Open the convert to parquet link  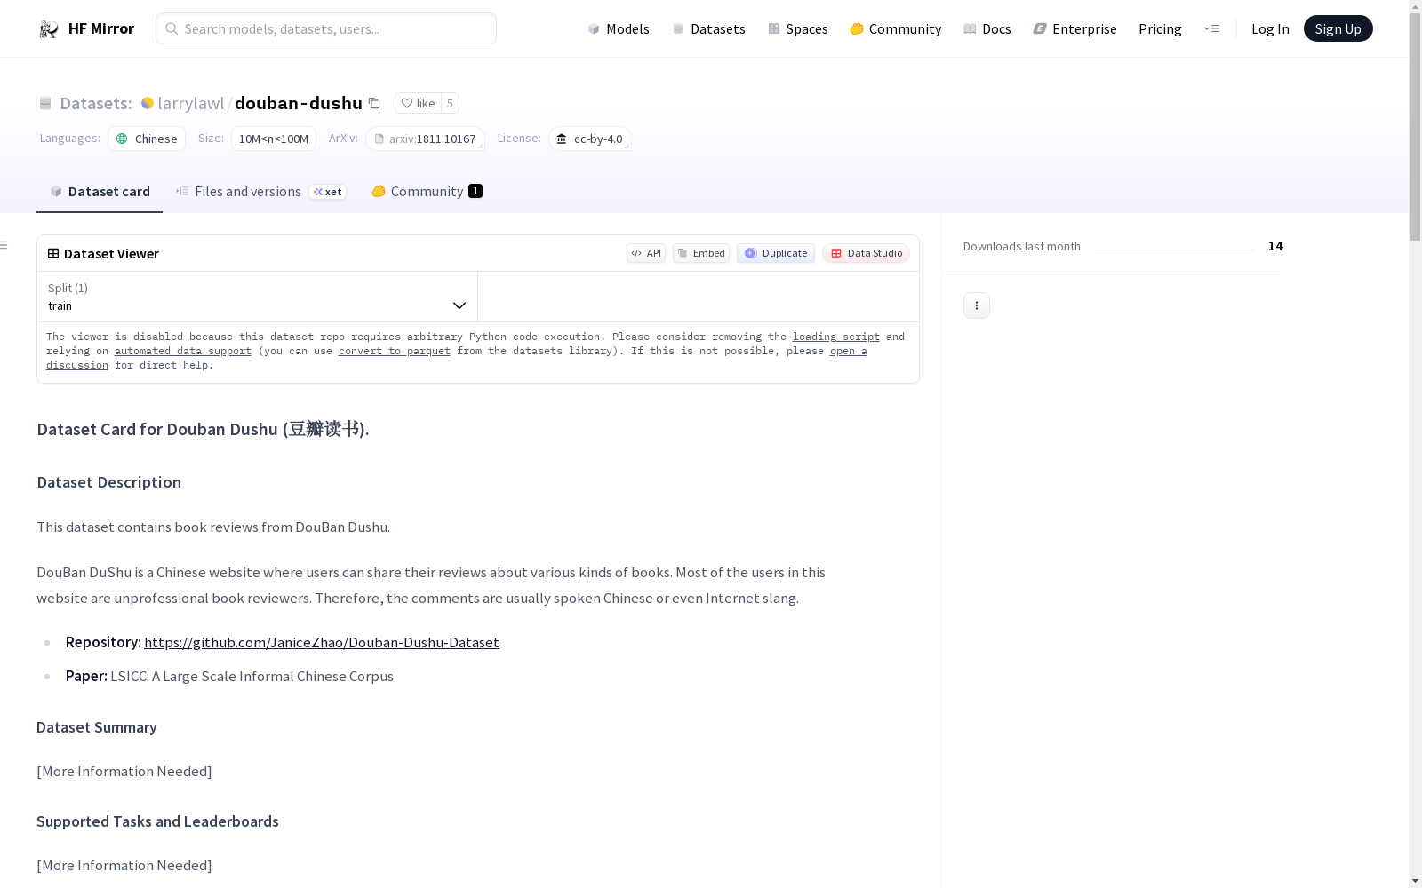tap(395, 351)
